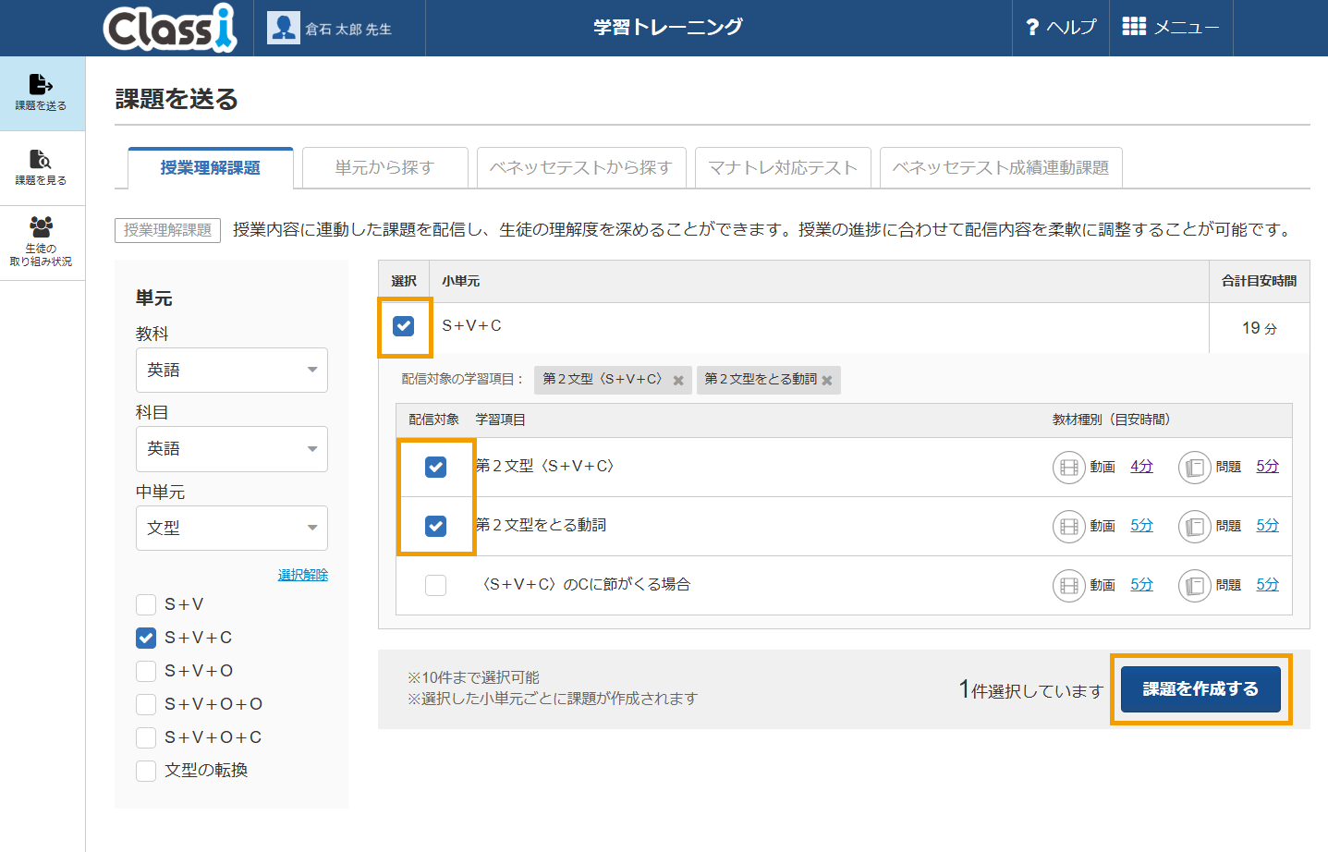Open ヘルプ question mark help
The height and width of the screenshot is (852, 1328).
pos(1061,28)
